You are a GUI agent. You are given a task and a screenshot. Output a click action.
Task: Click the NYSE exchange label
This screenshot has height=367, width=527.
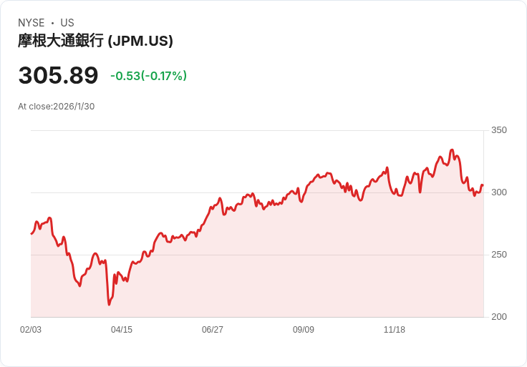[x=32, y=23]
